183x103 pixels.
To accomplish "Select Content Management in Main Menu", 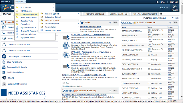I will [29, 14].
